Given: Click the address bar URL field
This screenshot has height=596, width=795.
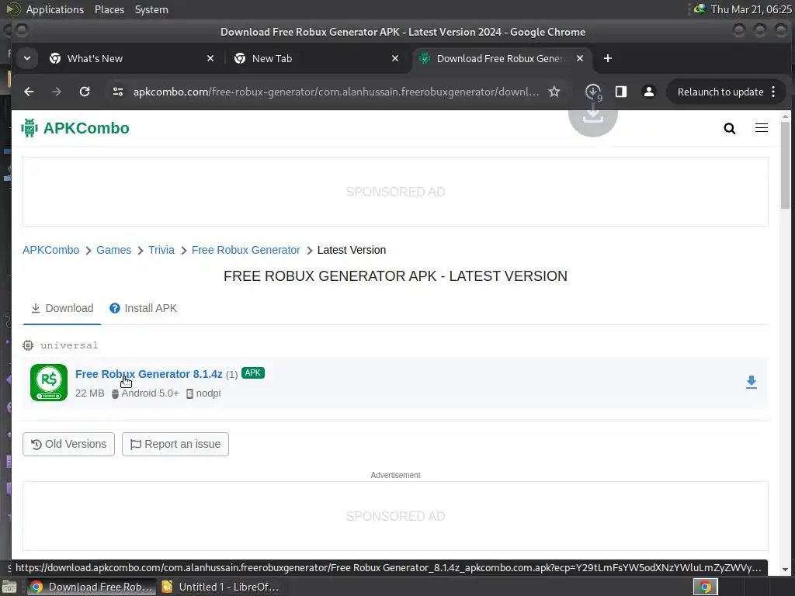Looking at the screenshot, I should pos(335,92).
